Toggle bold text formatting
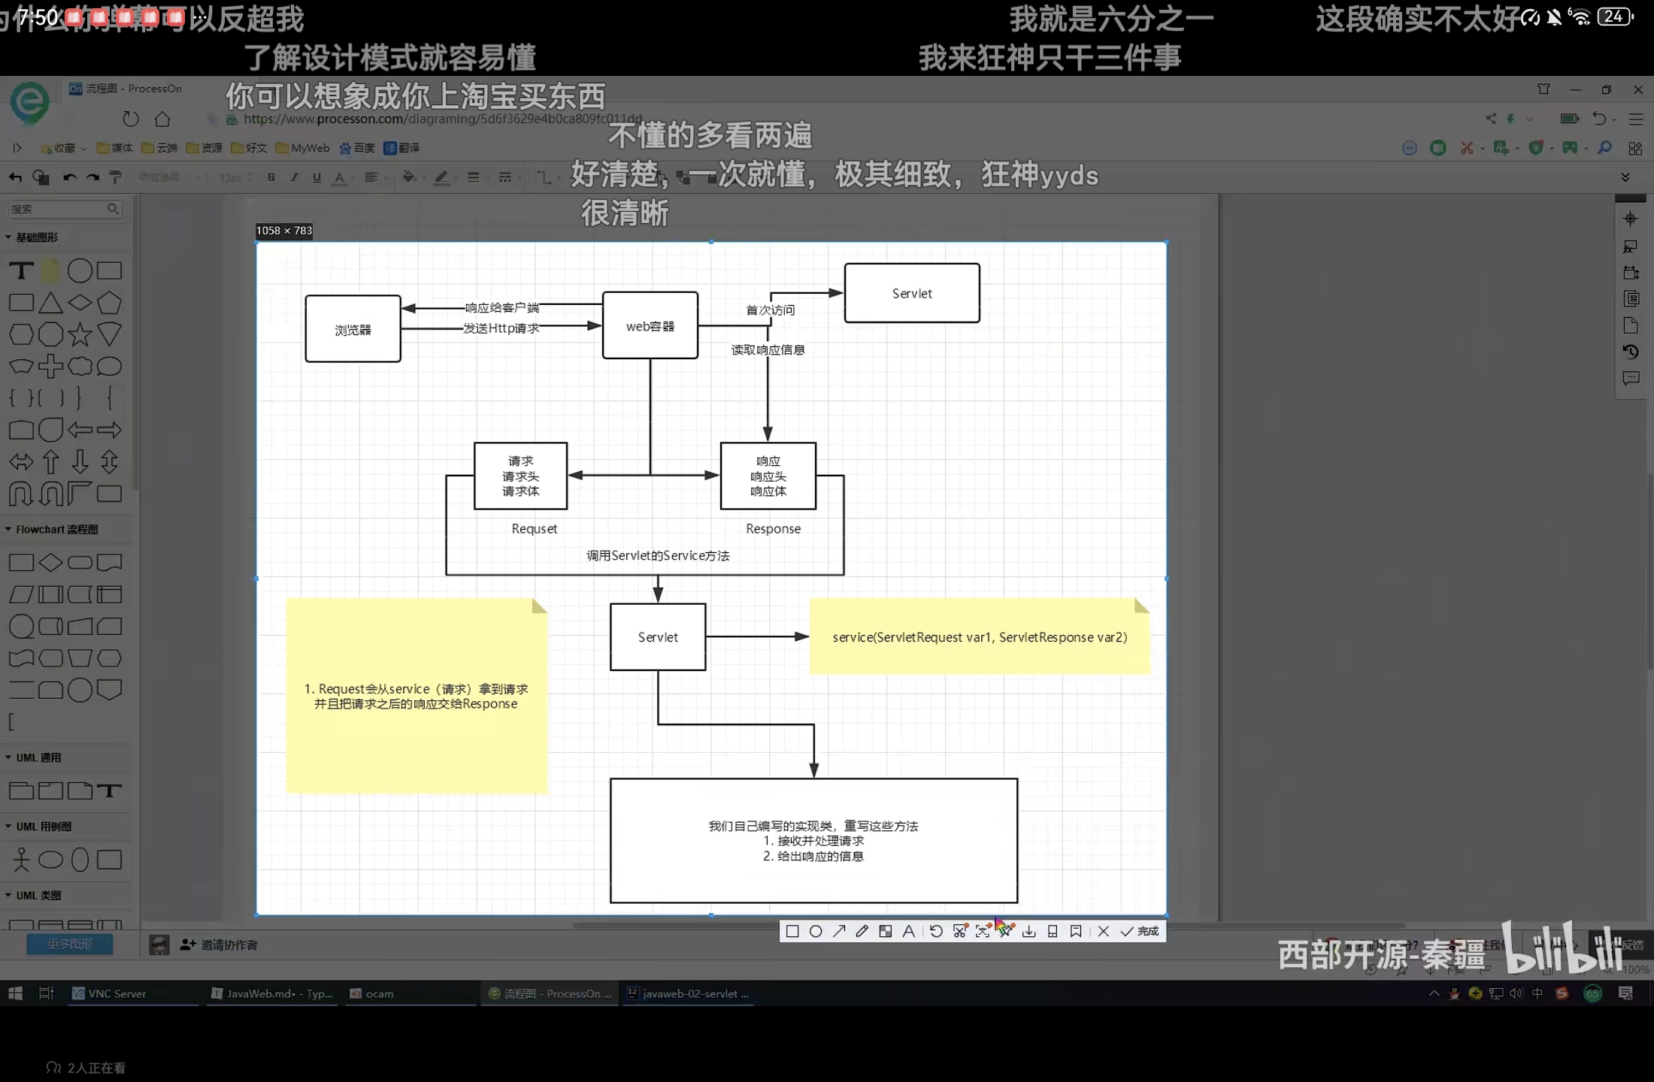Screen dimensions: 1654x1082 coord(271,178)
